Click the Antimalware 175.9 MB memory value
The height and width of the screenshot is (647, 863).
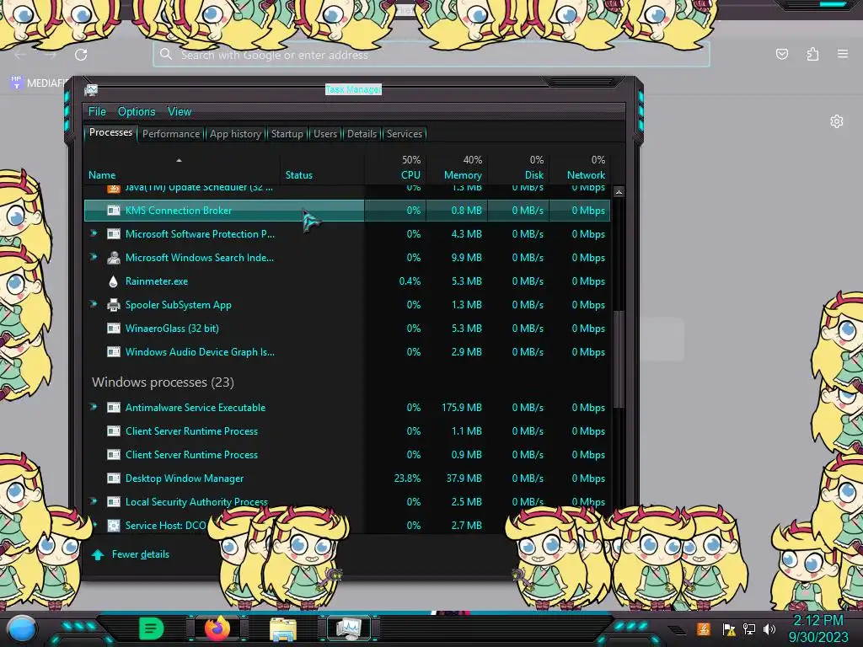[x=461, y=408]
